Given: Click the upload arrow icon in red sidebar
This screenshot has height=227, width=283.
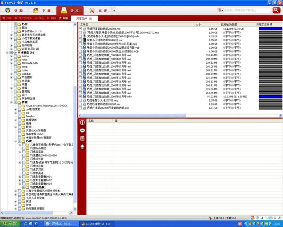Looking at the screenshot, I should [x=82, y=147].
